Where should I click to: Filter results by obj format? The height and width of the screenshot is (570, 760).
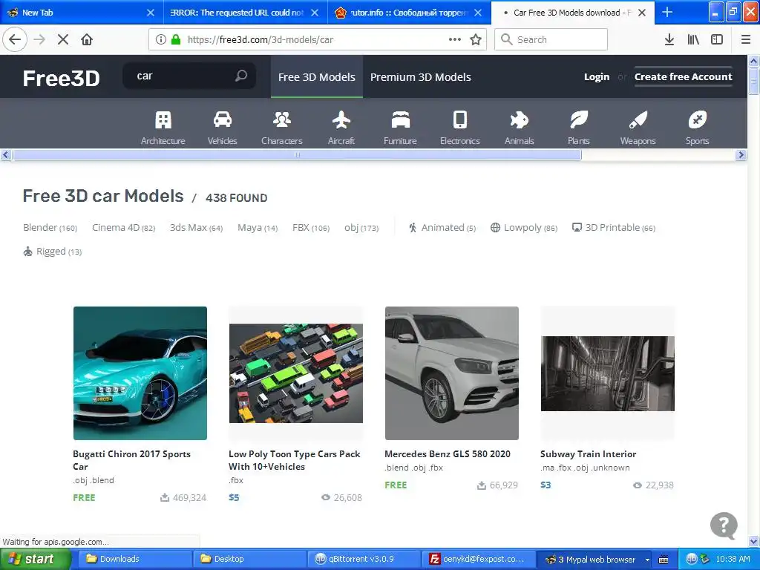click(x=361, y=227)
